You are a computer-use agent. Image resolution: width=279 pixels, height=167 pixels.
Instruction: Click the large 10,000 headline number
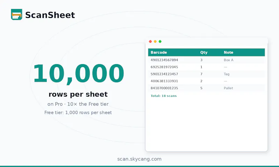tap(78, 74)
